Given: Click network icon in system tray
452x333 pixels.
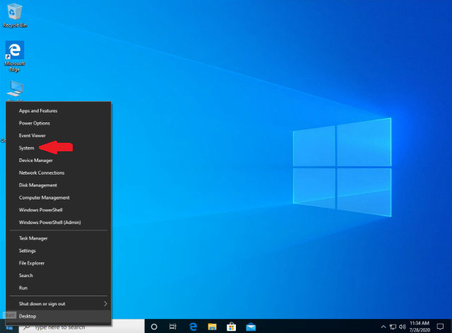Looking at the screenshot, I should pyautogui.click(x=393, y=327).
